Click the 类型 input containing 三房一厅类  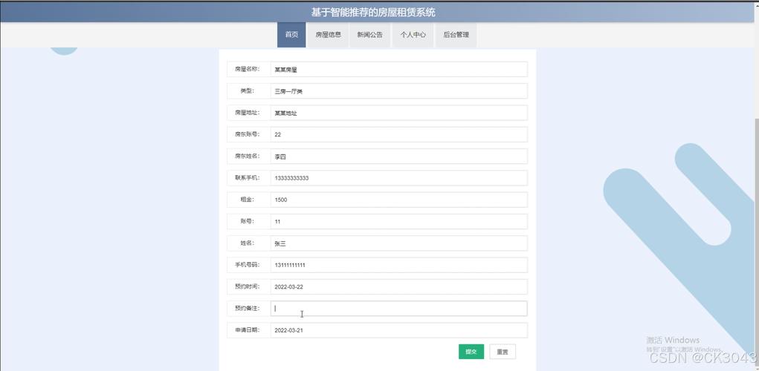(399, 91)
